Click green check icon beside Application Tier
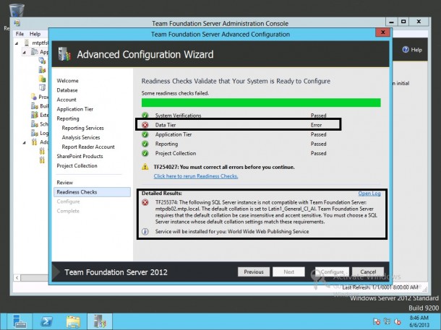 pyautogui.click(x=145, y=134)
